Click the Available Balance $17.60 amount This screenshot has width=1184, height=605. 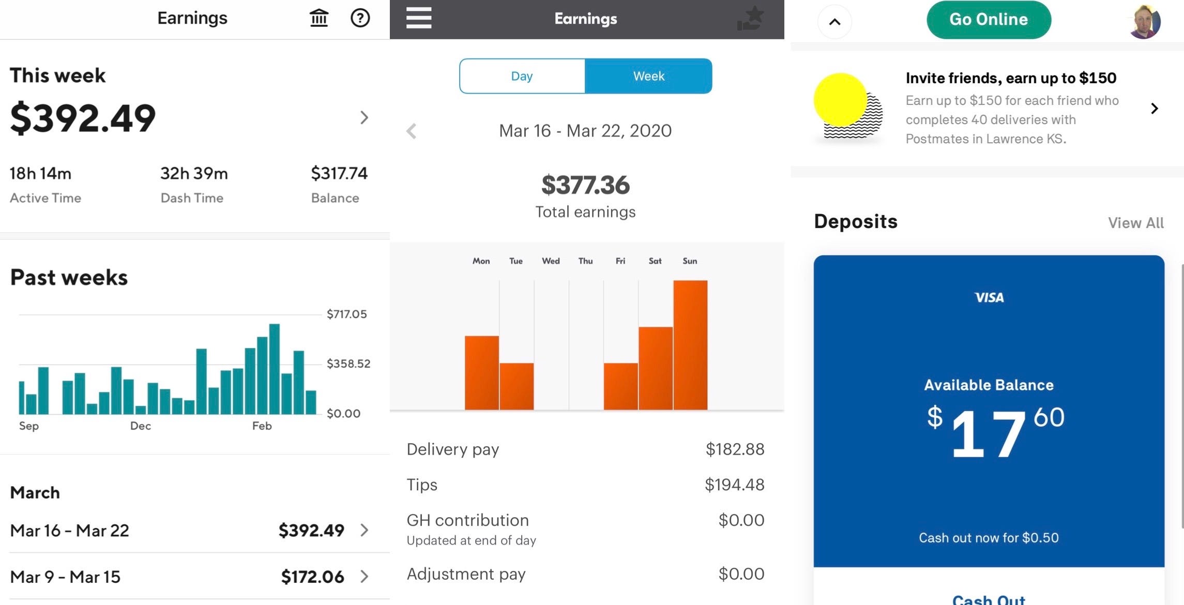pos(995,432)
